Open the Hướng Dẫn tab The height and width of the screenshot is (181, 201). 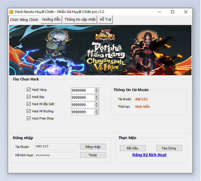pyautogui.click(x=51, y=20)
